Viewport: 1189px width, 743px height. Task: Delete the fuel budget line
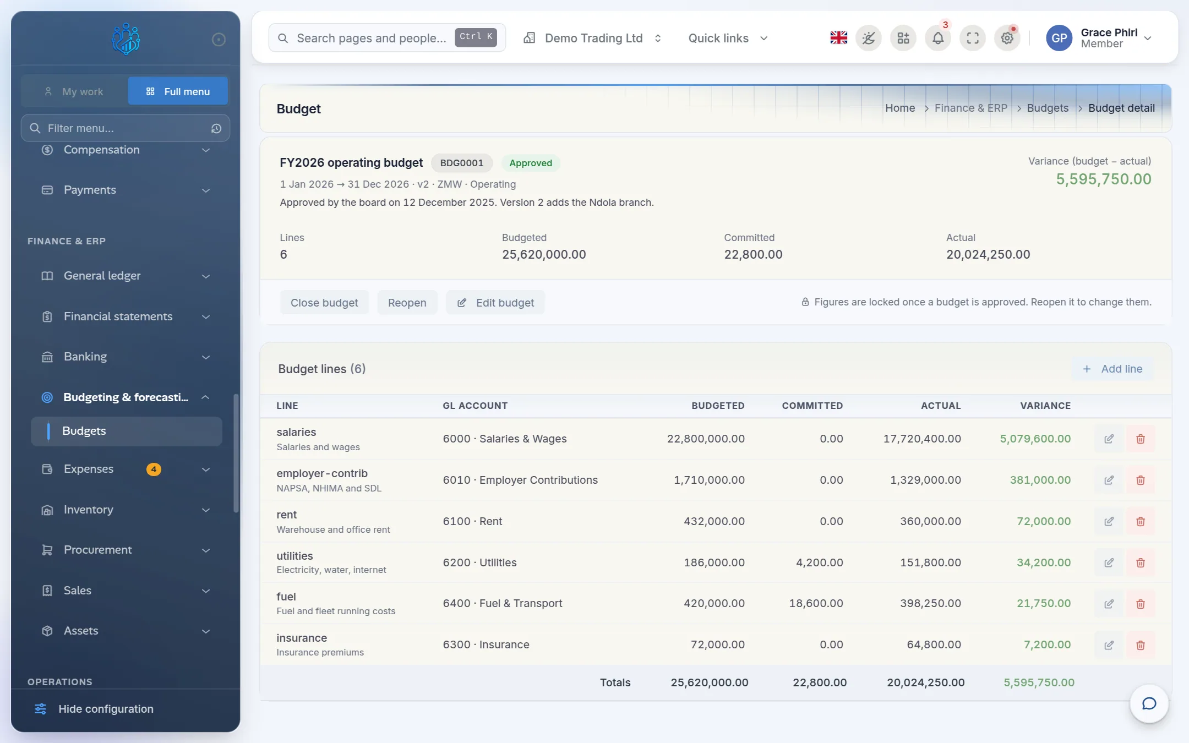[1141, 604]
